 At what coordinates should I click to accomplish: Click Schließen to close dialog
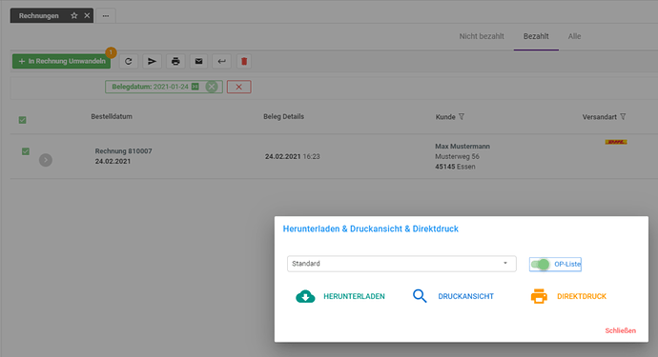pyautogui.click(x=620, y=330)
